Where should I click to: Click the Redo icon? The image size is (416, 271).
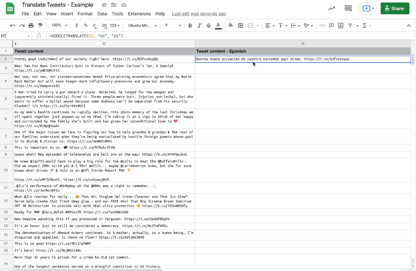click(22, 25)
